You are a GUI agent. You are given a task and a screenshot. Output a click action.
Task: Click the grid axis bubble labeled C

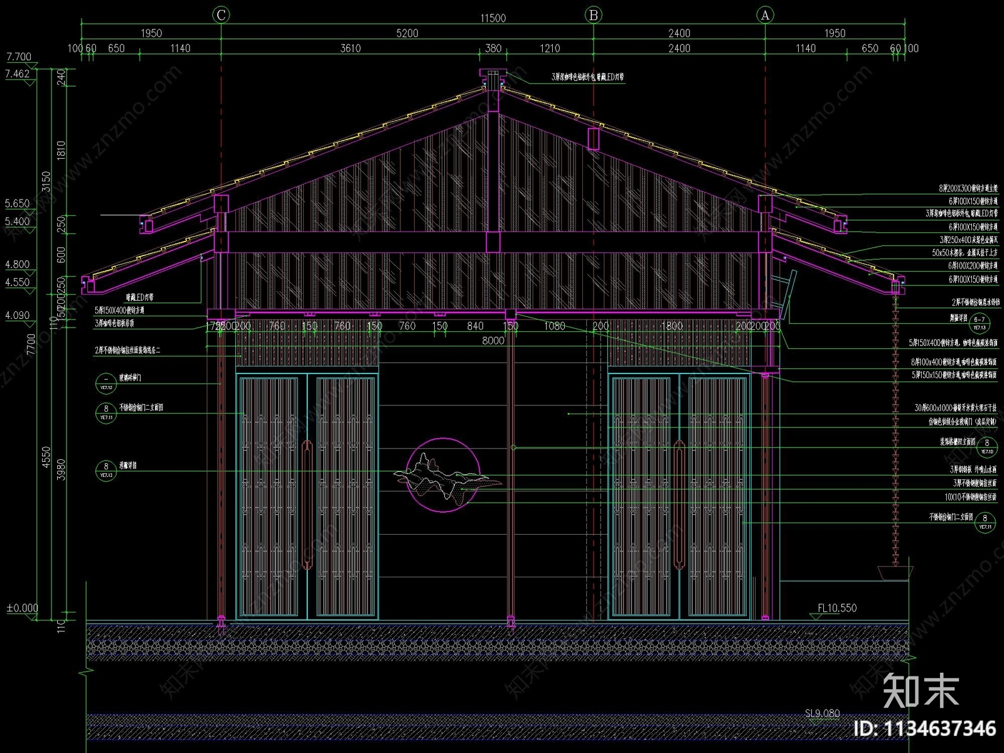click(221, 15)
